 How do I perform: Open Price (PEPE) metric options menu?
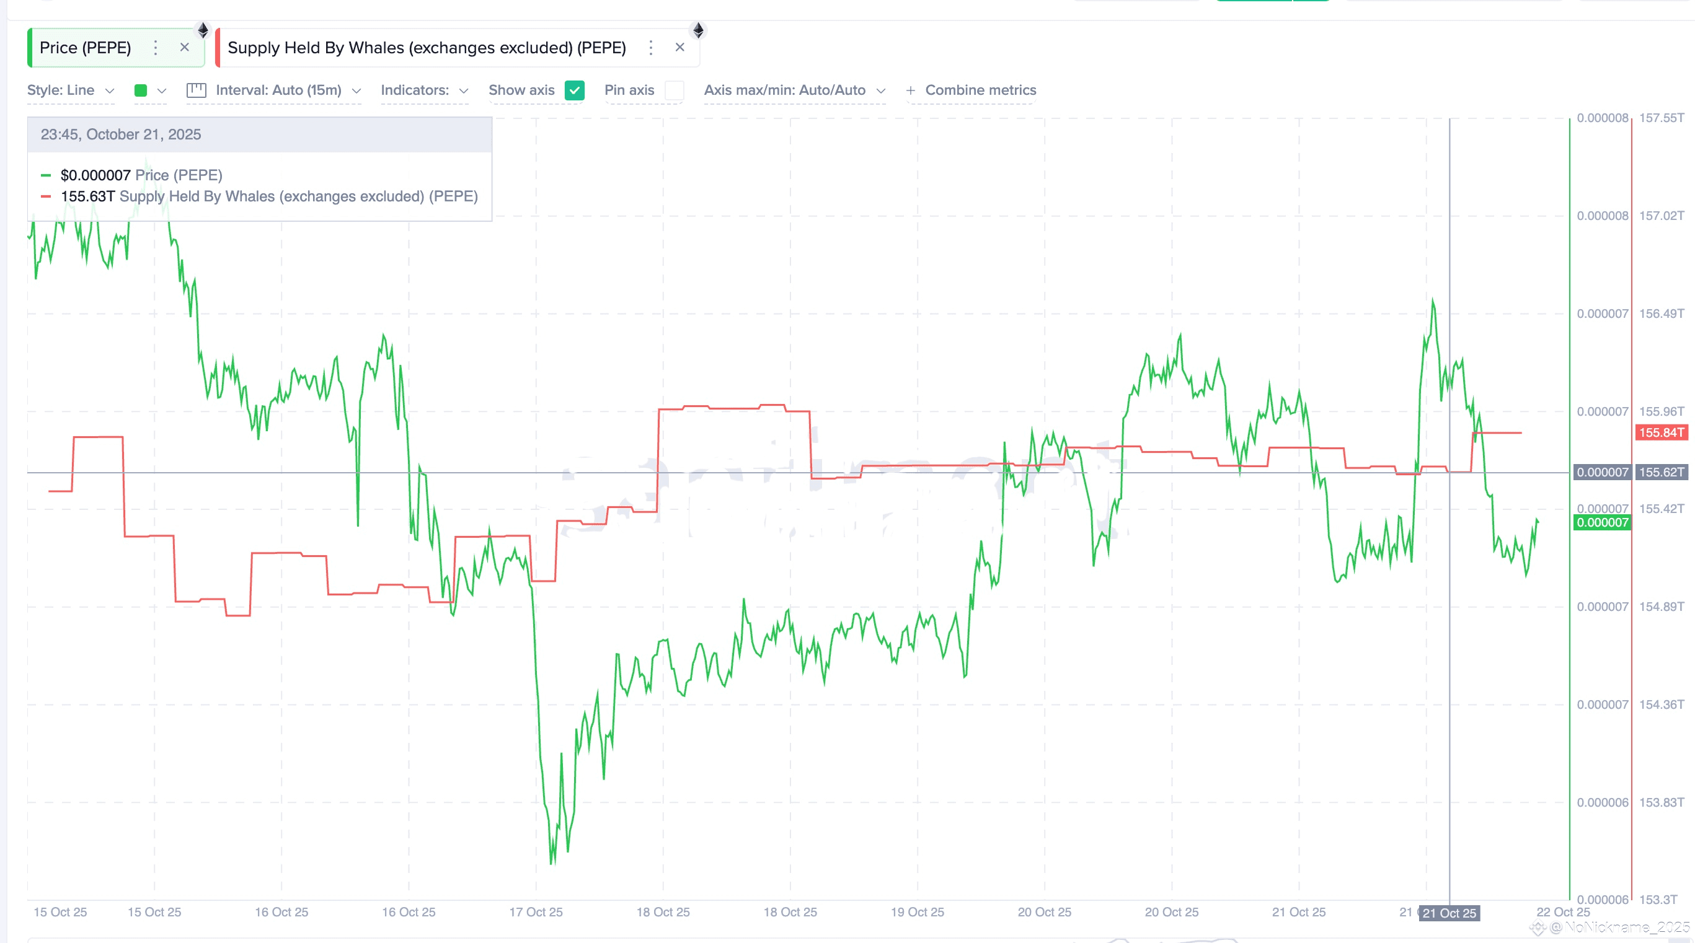coord(155,47)
